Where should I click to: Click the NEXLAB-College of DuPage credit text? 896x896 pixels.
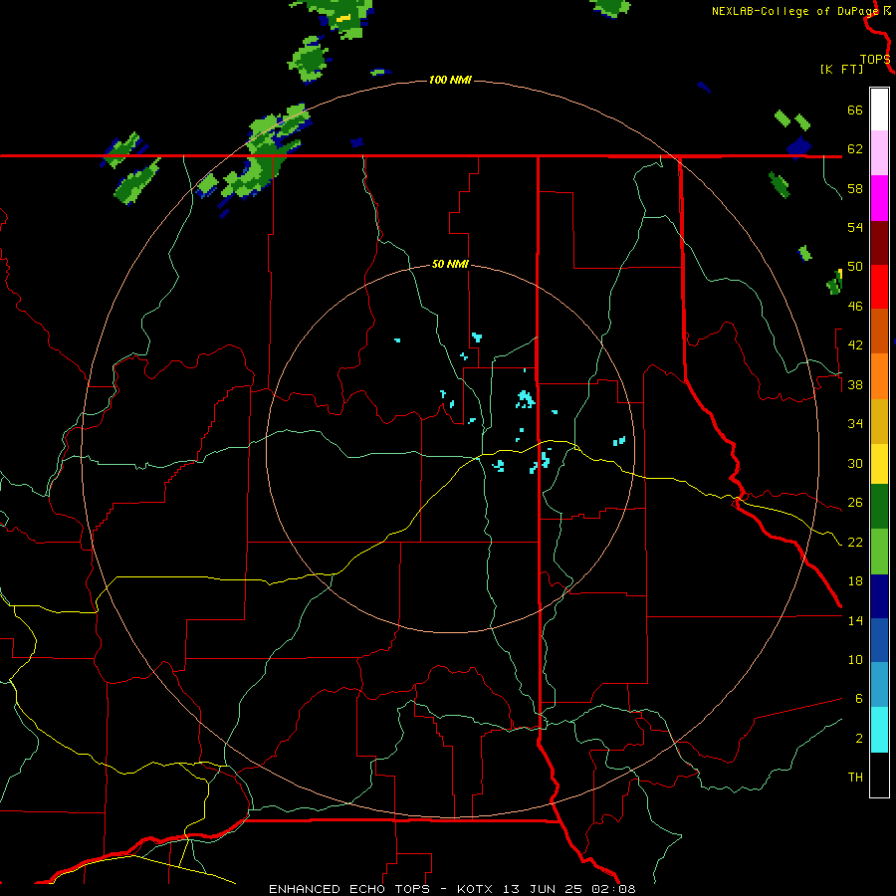pyautogui.click(x=794, y=11)
